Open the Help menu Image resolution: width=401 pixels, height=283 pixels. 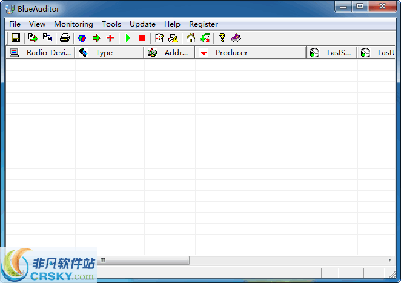[x=172, y=24]
